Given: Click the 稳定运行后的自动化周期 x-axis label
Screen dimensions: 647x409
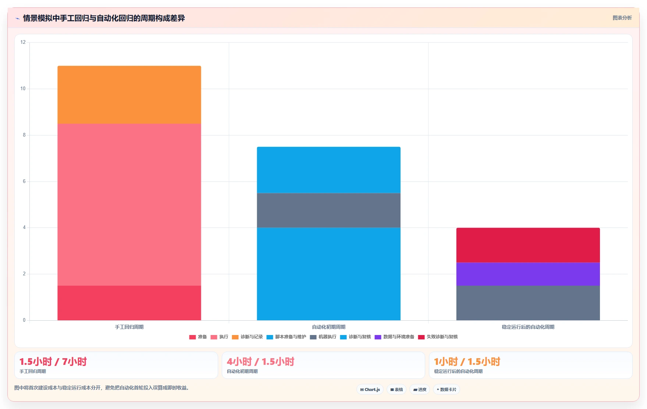Looking at the screenshot, I should coord(528,327).
